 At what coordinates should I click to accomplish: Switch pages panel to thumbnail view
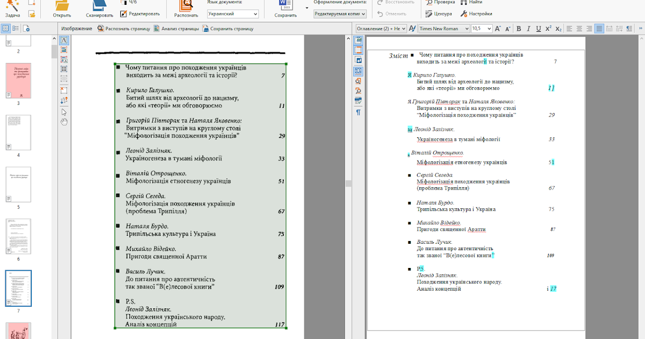(6, 29)
